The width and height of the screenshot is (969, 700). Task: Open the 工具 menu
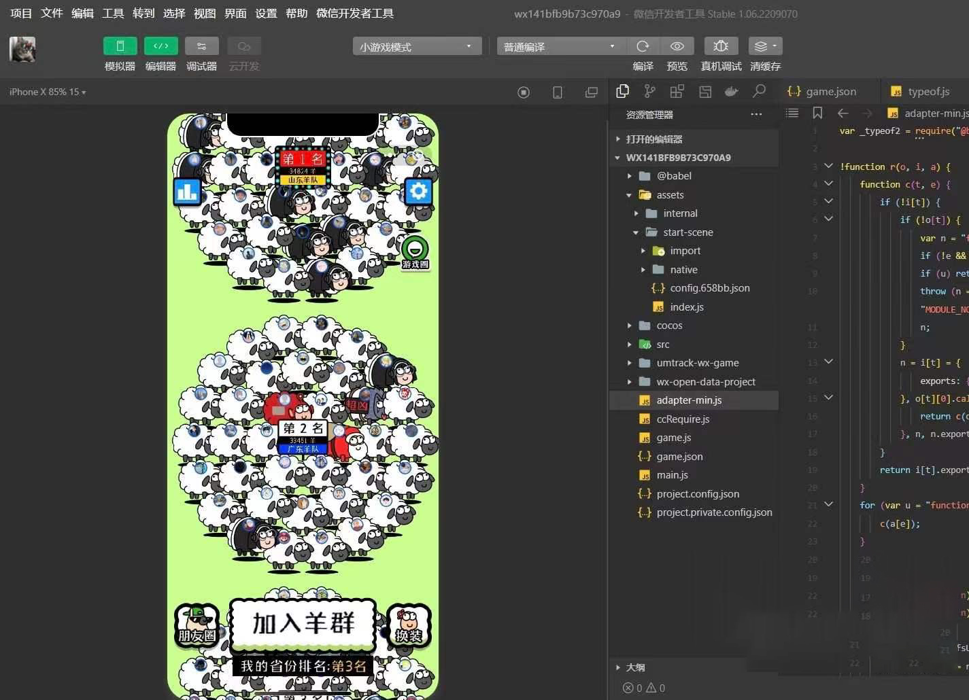click(113, 13)
